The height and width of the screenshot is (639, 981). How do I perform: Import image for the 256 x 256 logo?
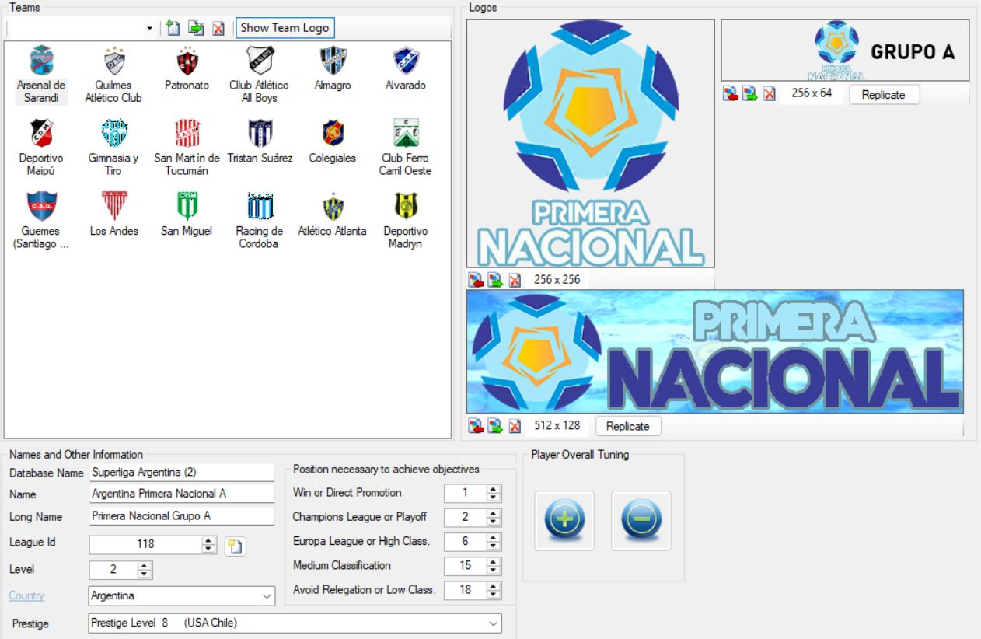click(x=476, y=280)
